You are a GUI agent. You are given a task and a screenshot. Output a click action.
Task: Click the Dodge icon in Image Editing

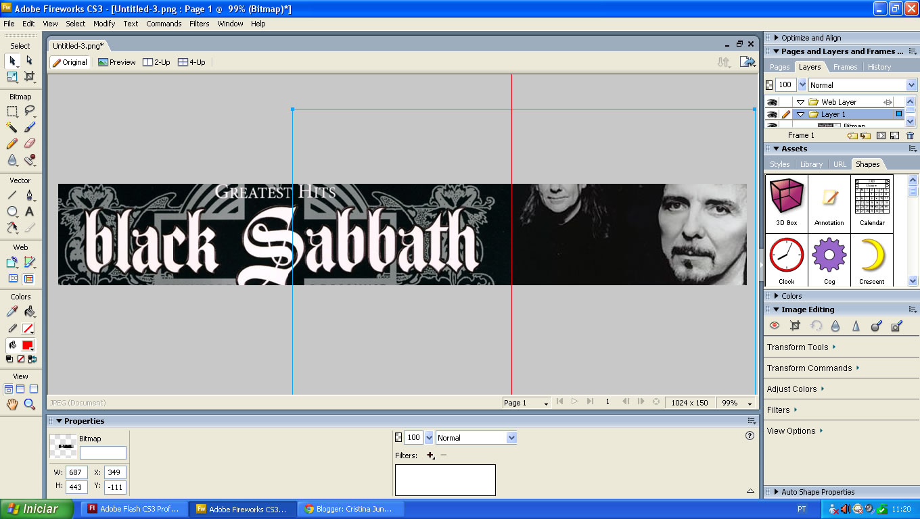[x=876, y=326]
